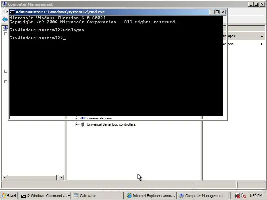The image size is (267, 200).
Task: Minimize the cmd.exe window
Action: pos(211,12)
